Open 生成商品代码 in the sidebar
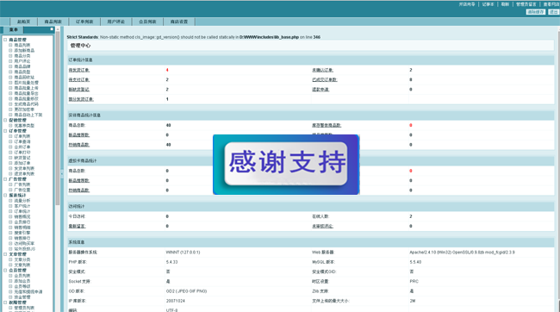This screenshot has width=560, height=312. point(26,104)
